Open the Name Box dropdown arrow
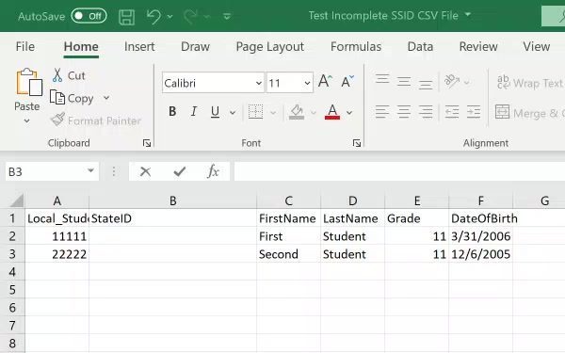 pyautogui.click(x=90, y=170)
